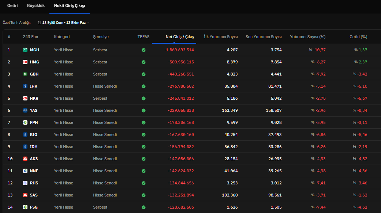
Task: Click the green TEFAS checkmark for HKR
Action: (143, 98)
